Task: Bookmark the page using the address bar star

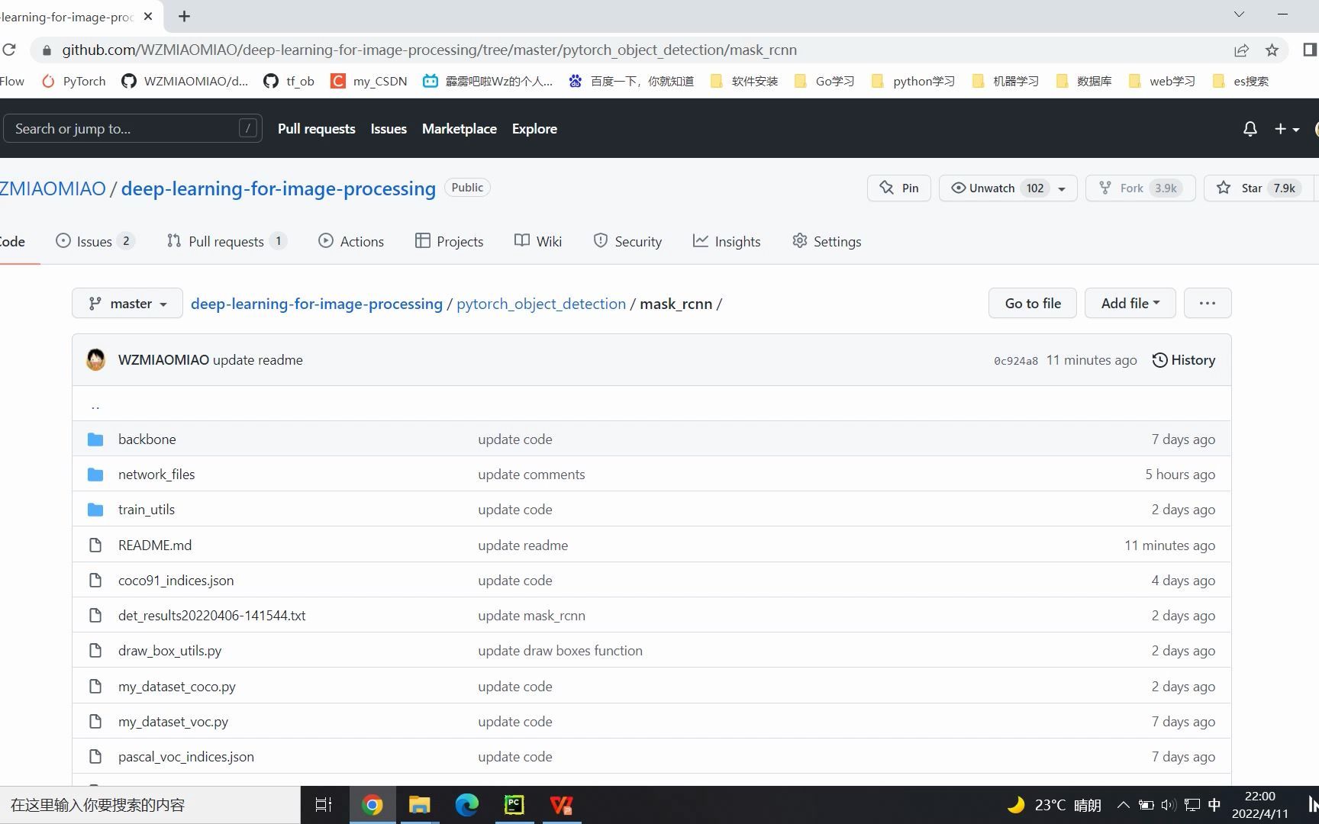Action: (x=1272, y=50)
